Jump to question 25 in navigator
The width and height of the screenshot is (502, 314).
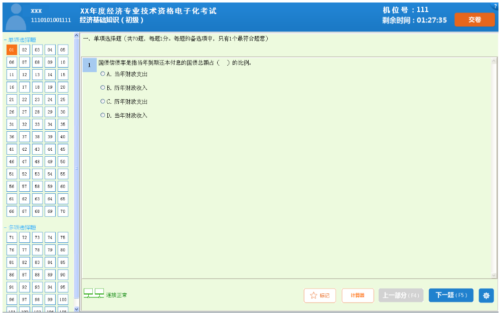(x=63, y=100)
